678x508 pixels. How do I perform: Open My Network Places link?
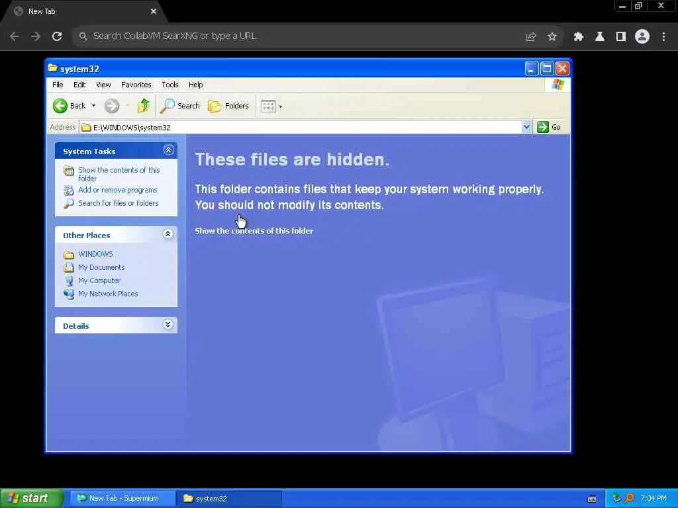[x=108, y=294]
